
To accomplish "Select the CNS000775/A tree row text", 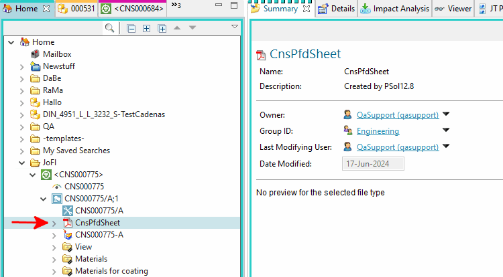I will [x=99, y=211].
